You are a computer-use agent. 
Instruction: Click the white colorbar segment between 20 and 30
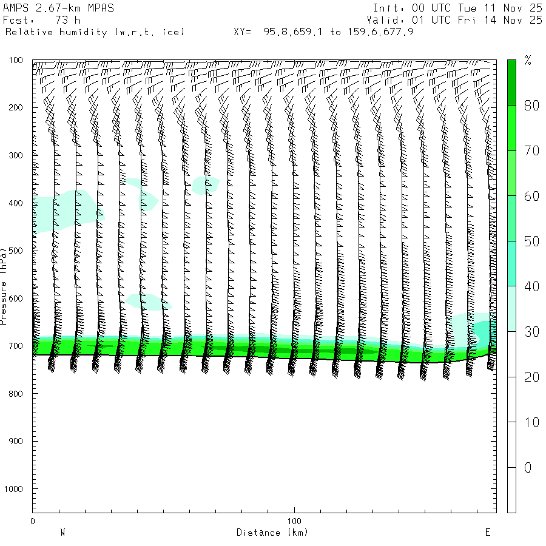pos(511,354)
